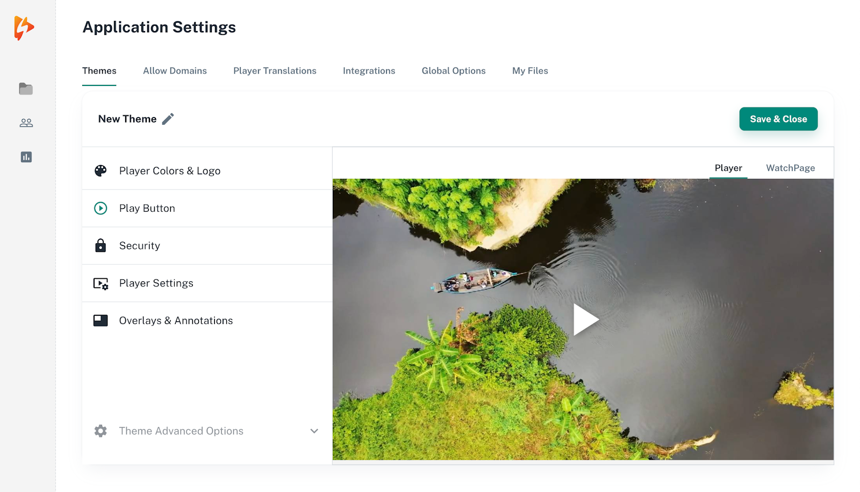Click the lock icon next to Security
Screen dimensions: 860x492
pos(100,245)
